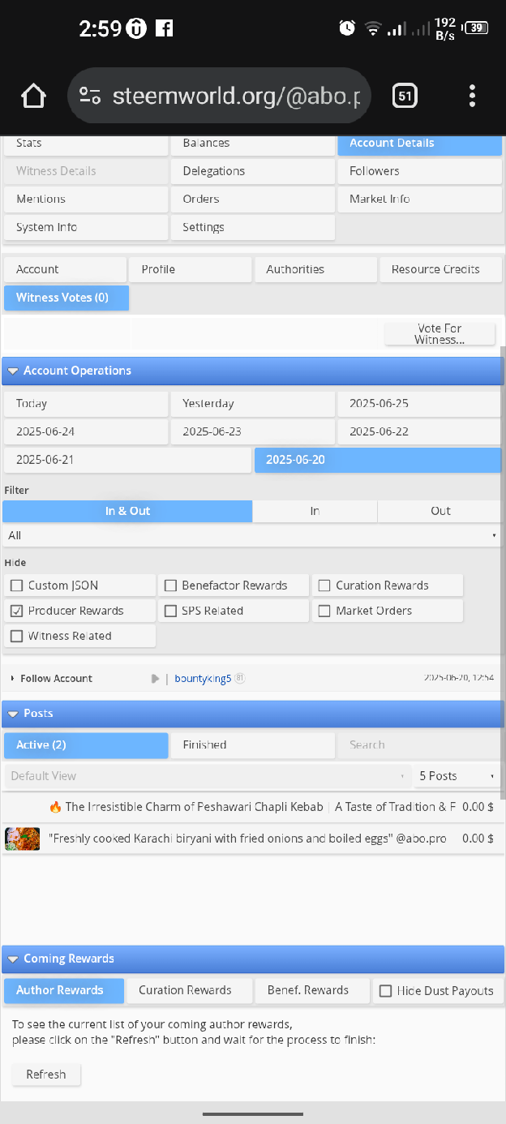Switch to the Balances tab
This screenshot has width=506, height=1124.
[252, 144]
